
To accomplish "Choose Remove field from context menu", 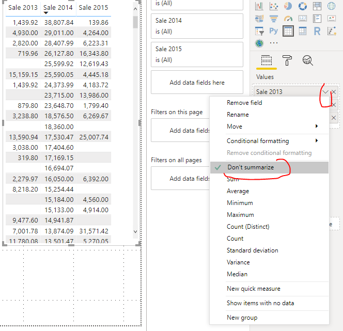I will click(x=269, y=103).
